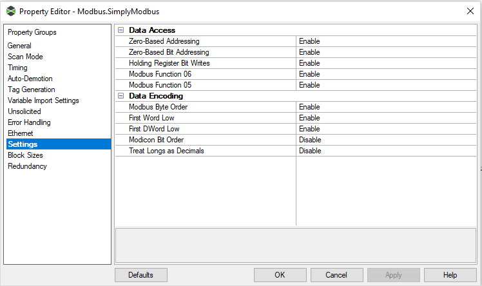Change Modbus Function 06 Enable value
Viewport: 482px width, 286px height.
(386, 74)
